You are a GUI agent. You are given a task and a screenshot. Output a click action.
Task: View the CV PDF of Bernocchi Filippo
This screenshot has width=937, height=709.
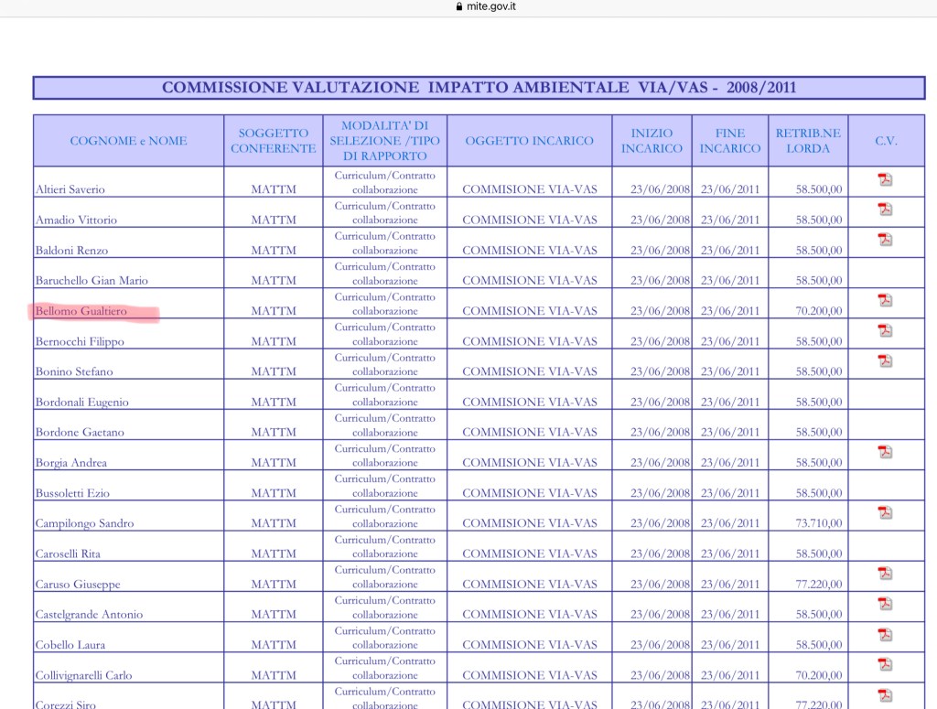[x=885, y=330]
